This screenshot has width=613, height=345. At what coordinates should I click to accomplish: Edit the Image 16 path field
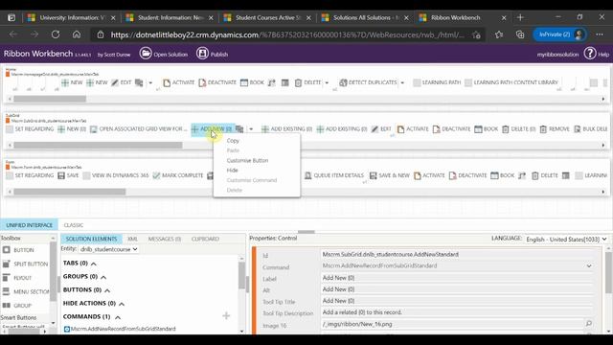tap(452, 324)
